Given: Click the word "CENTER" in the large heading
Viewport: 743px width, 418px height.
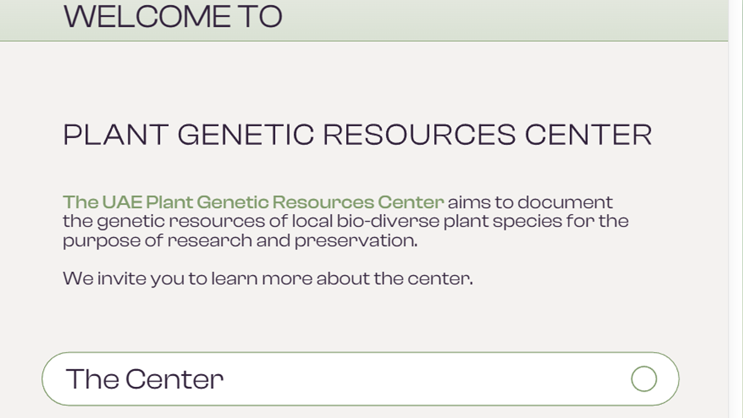Looking at the screenshot, I should 588,135.
